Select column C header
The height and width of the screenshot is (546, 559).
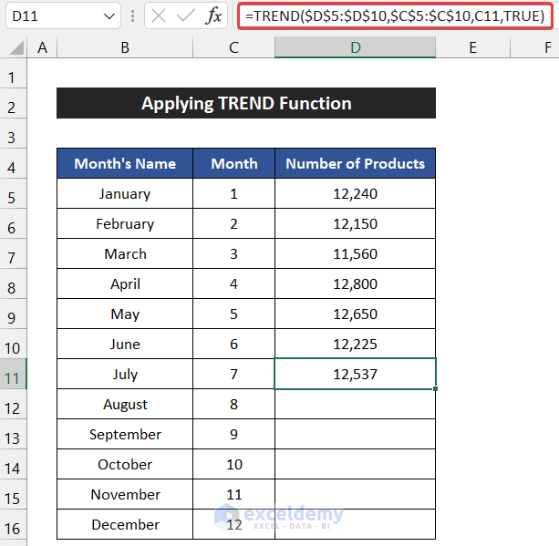(x=234, y=47)
